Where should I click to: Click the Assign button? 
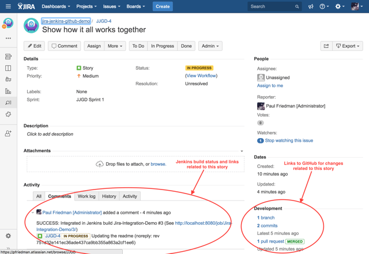click(x=94, y=46)
